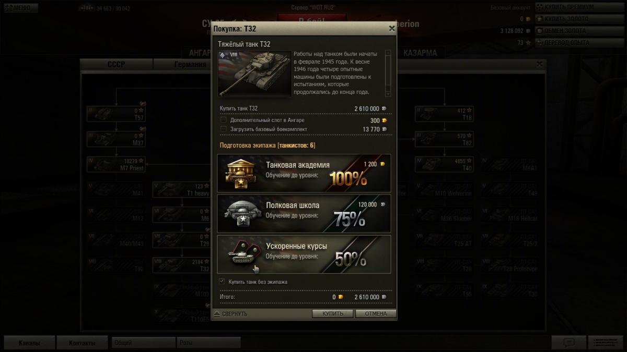Screen dimensions: 627x352
Task: Click the gold icon next to 300 slot price
Action: [385, 120]
